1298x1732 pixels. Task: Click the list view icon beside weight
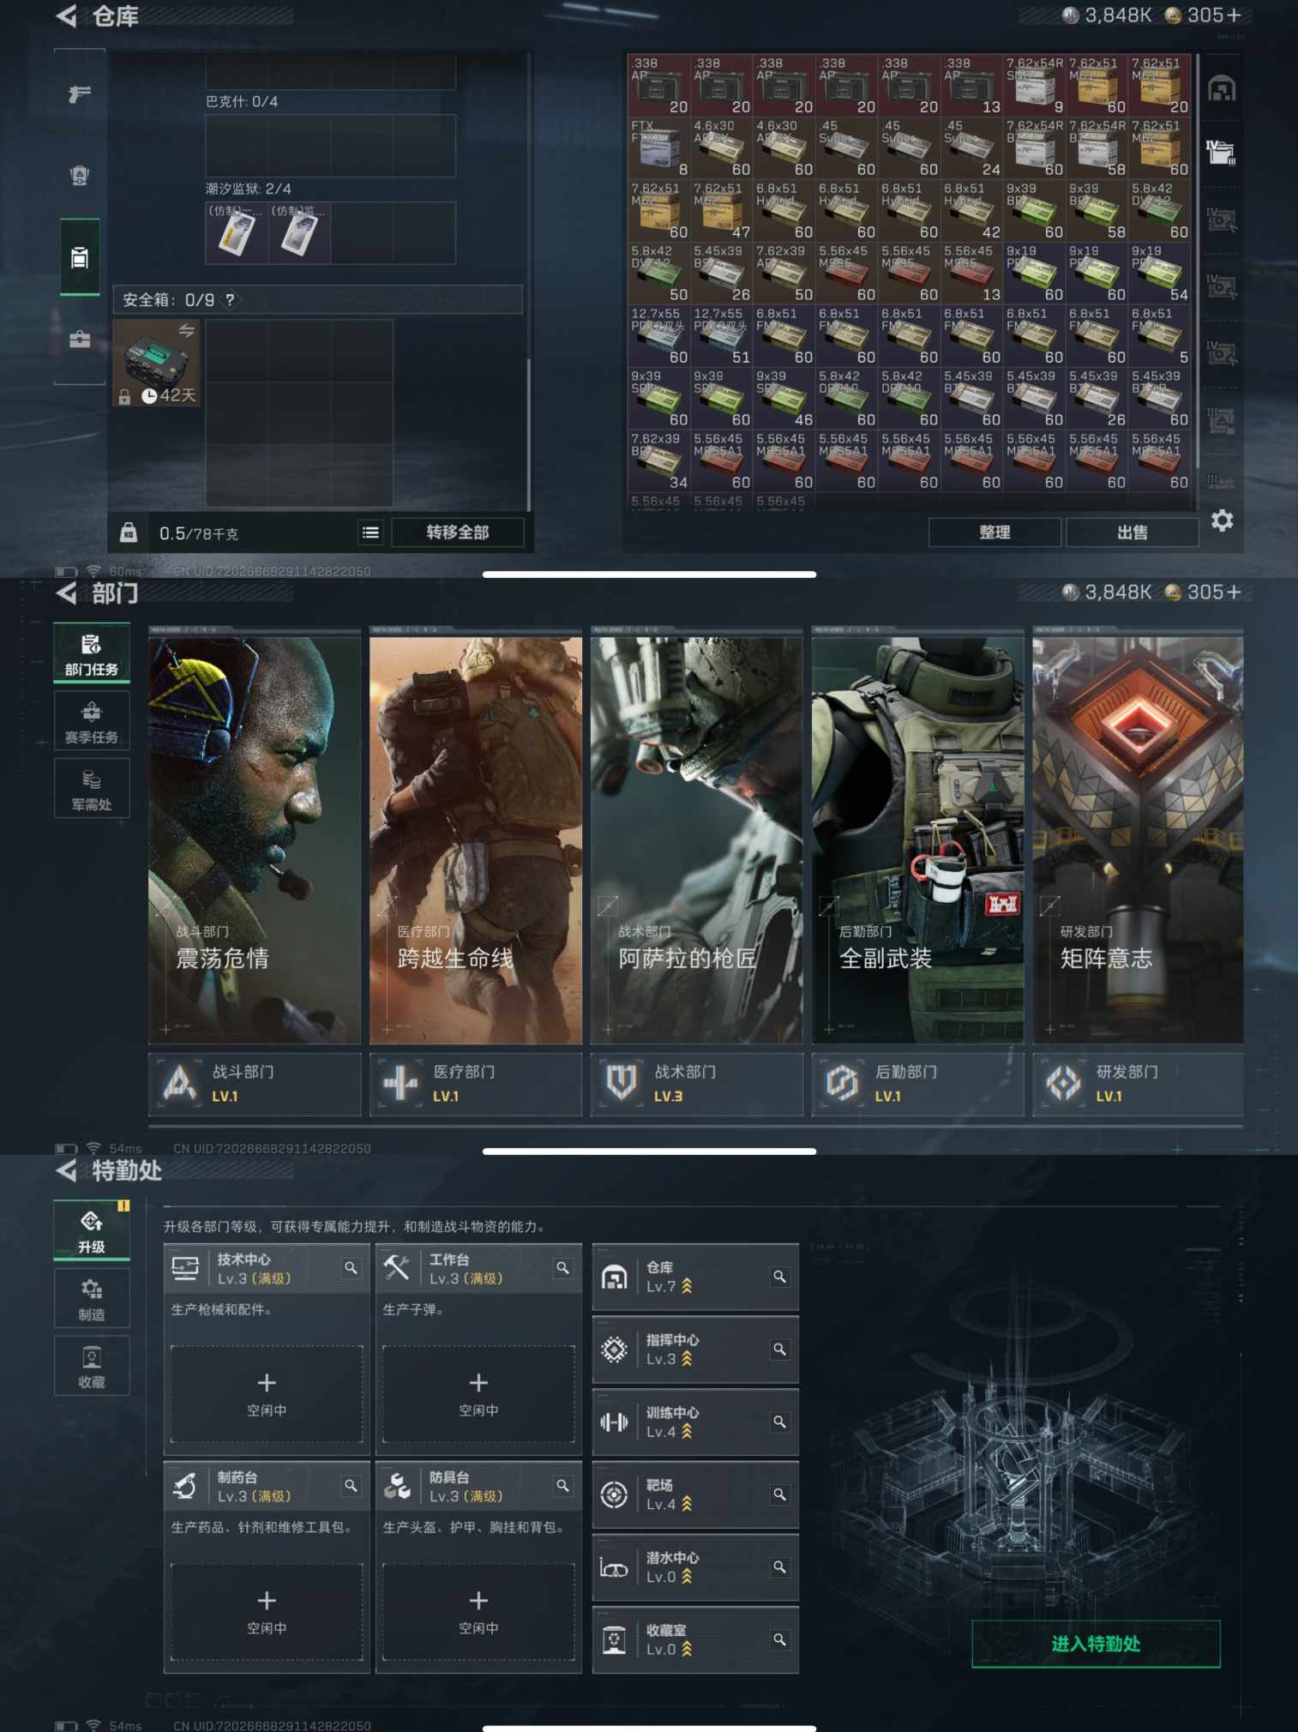(370, 532)
